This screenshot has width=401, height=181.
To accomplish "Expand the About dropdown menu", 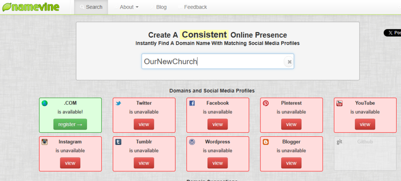I will [129, 7].
